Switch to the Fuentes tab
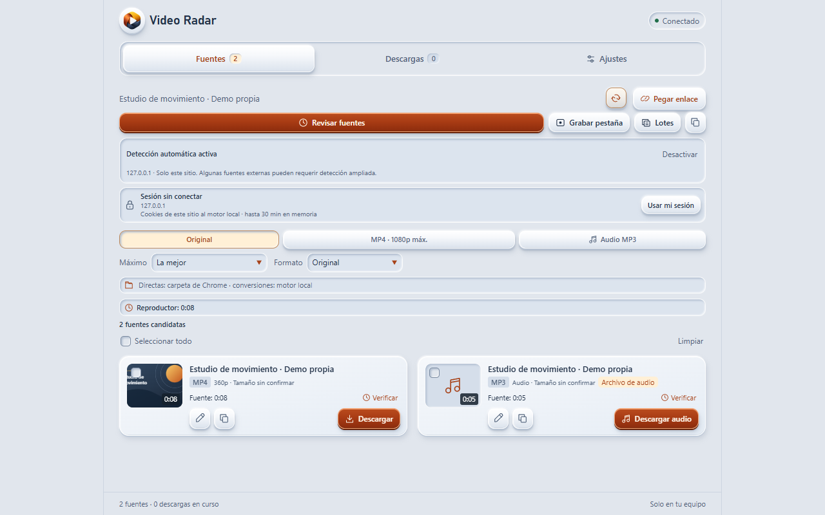 coord(218,59)
